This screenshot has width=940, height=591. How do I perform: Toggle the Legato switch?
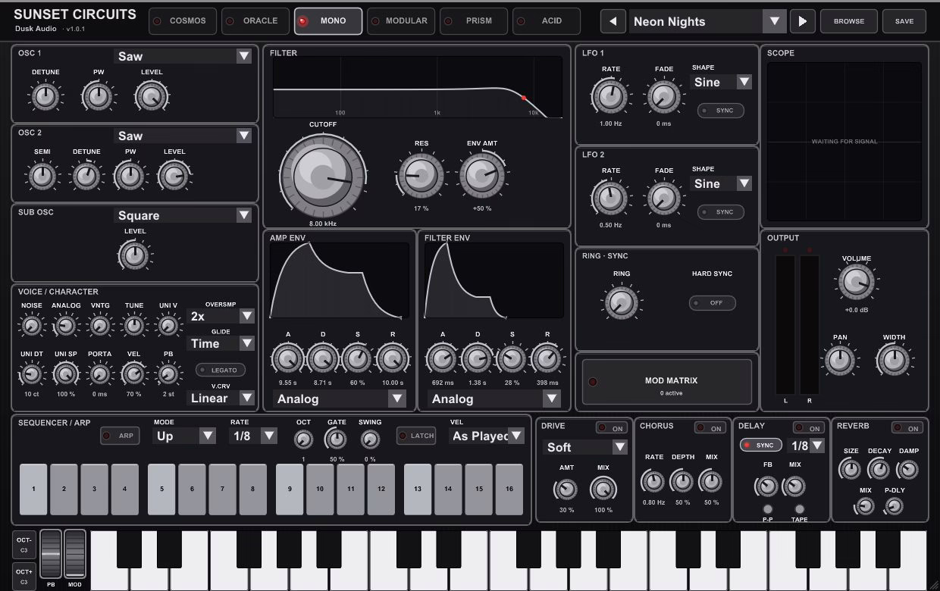tap(221, 370)
